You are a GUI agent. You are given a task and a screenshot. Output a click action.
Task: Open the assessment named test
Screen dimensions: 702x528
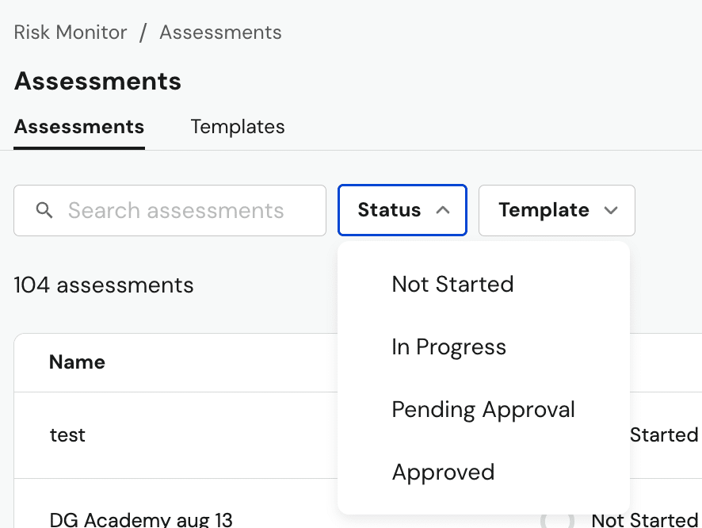(67, 434)
